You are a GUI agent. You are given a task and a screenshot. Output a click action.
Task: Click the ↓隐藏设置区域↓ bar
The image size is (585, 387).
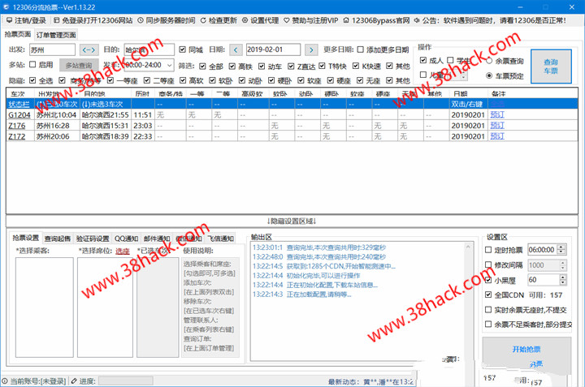tap(292, 221)
